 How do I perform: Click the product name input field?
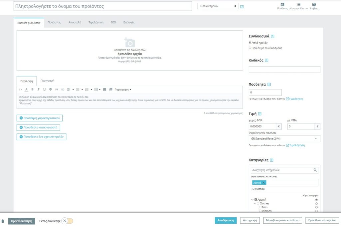pos(103,6)
